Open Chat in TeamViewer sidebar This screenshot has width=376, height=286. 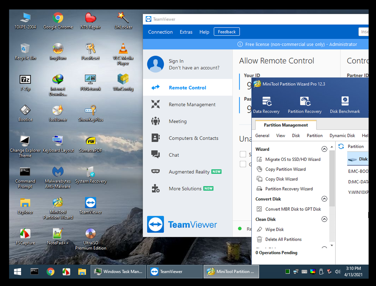[x=188, y=155]
